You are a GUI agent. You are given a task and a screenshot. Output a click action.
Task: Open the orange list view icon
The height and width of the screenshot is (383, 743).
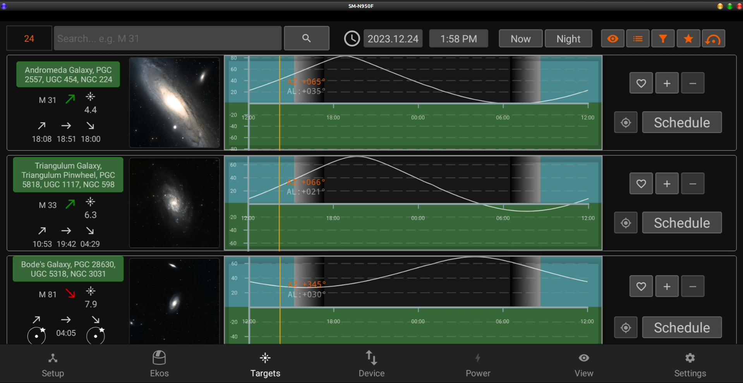coord(638,39)
